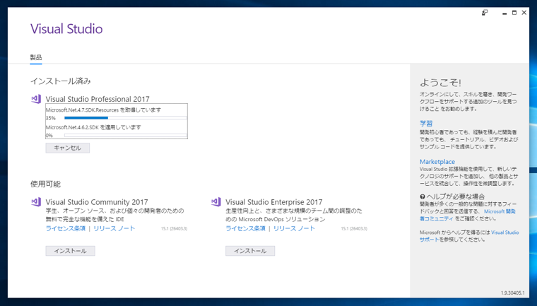Click the Visual Studio Community 2017 title

97,202
